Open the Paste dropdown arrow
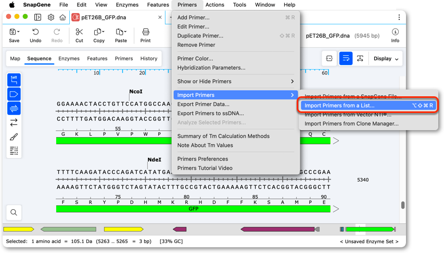Image resolution: width=444 pixels, height=253 pixels. coord(125,31)
